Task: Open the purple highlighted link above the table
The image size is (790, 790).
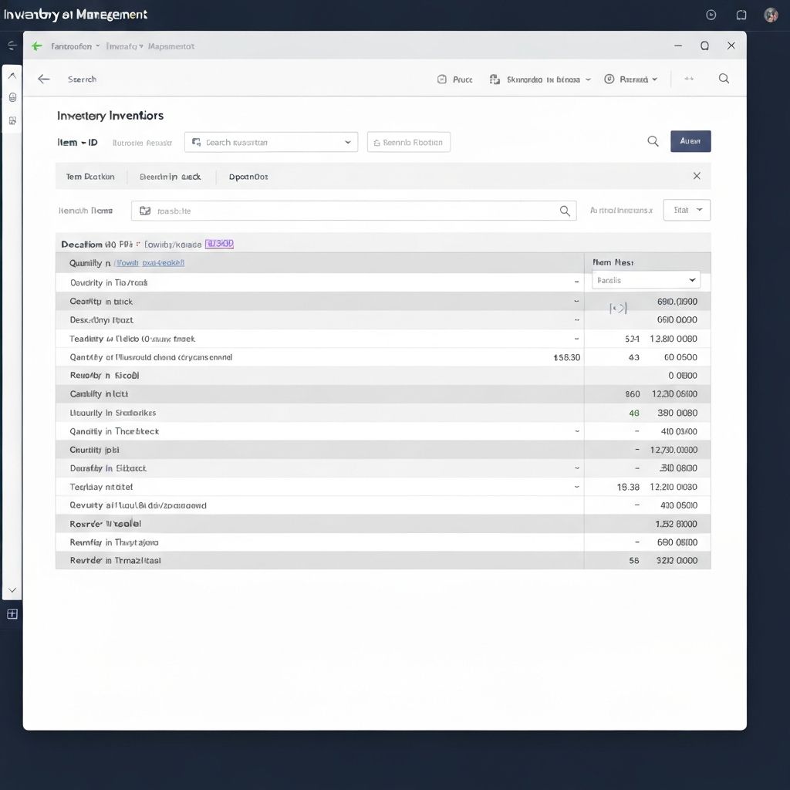Action: pos(219,244)
